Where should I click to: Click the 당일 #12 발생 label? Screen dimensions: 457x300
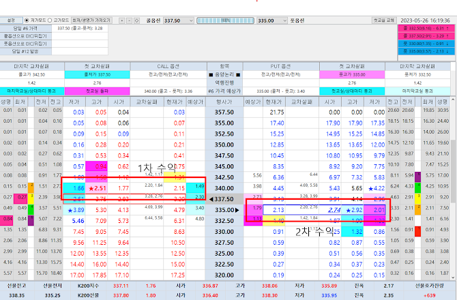(26, 51)
